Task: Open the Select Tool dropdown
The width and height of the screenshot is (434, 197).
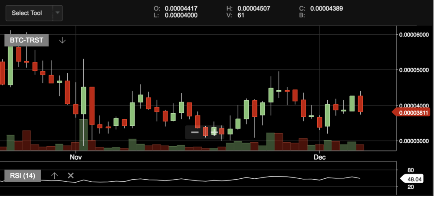Action: click(34, 13)
